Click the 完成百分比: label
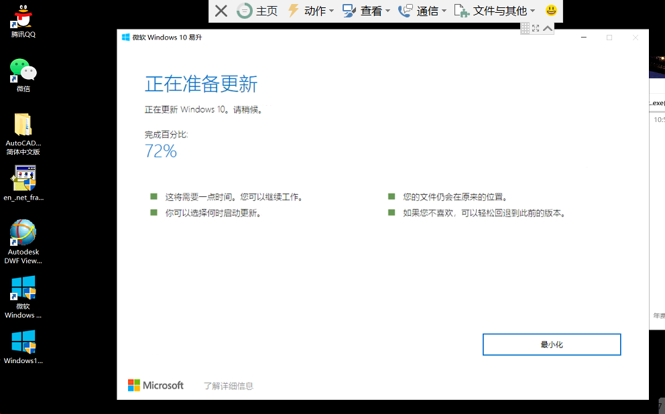The width and height of the screenshot is (665, 414). (166, 135)
